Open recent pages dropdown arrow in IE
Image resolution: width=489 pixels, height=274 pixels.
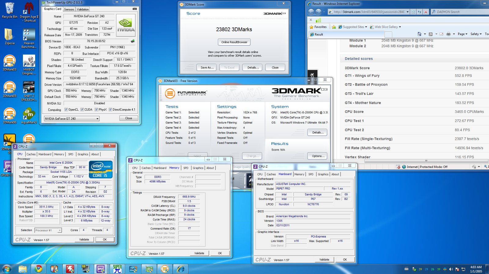(x=324, y=12)
